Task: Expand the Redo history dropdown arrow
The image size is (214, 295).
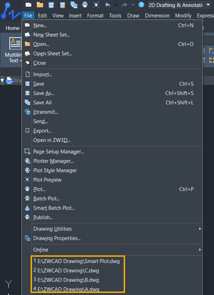Action: coord(133,5)
